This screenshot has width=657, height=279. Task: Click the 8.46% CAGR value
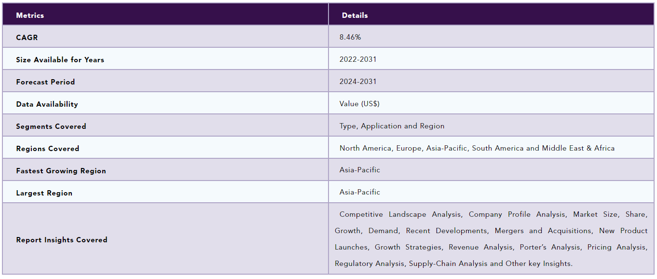pyautogui.click(x=350, y=37)
